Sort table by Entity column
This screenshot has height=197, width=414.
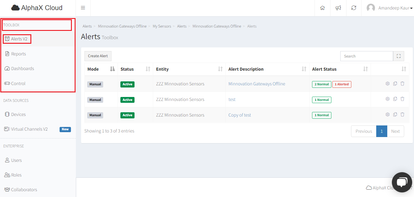pos(220,69)
